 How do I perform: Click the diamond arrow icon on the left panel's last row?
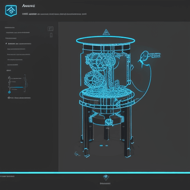[x=9, y=98]
